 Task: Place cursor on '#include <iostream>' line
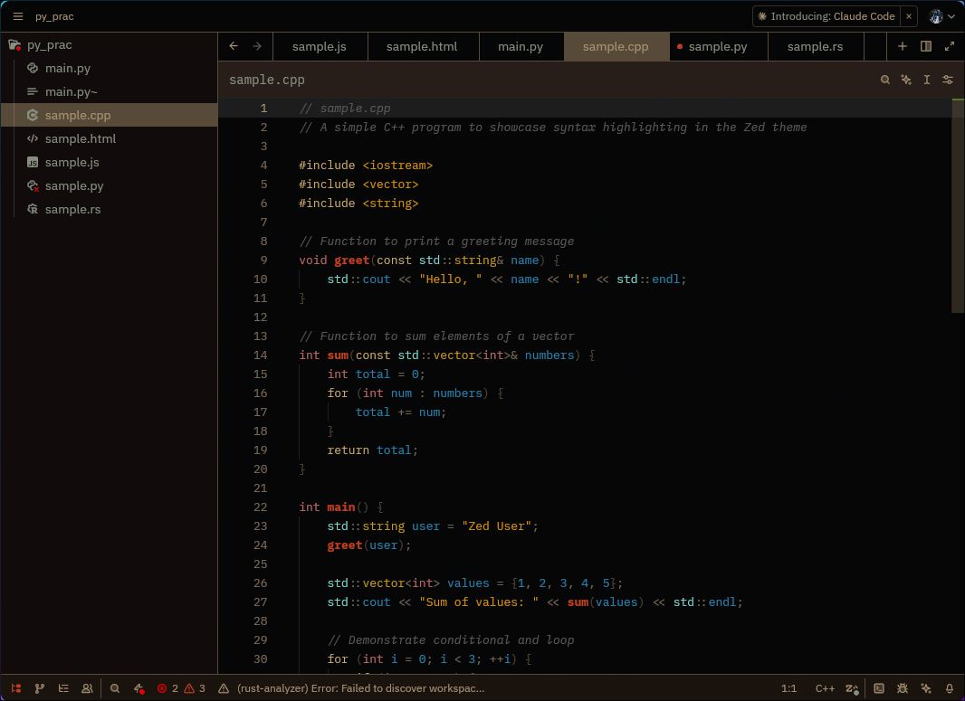tap(366, 165)
